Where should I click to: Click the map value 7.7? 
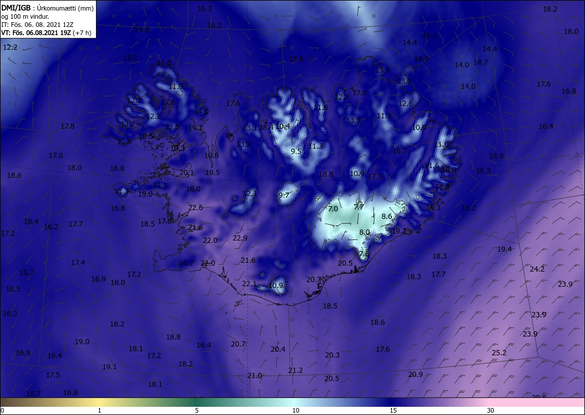pyautogui.click(x=359, y=207)
